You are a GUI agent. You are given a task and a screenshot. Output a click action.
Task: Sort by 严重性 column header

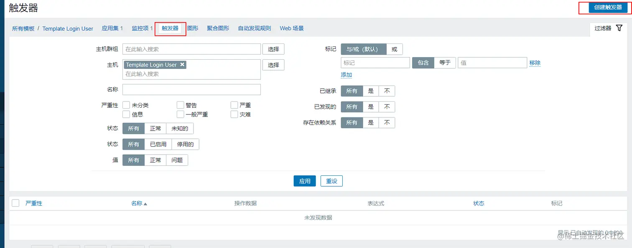tap(34, 203)
